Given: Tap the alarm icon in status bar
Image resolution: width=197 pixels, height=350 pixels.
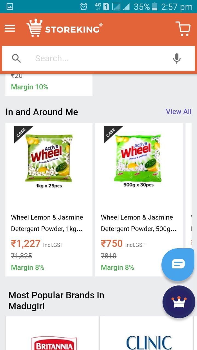Looking at the screenshot, I should coord(84,7).
